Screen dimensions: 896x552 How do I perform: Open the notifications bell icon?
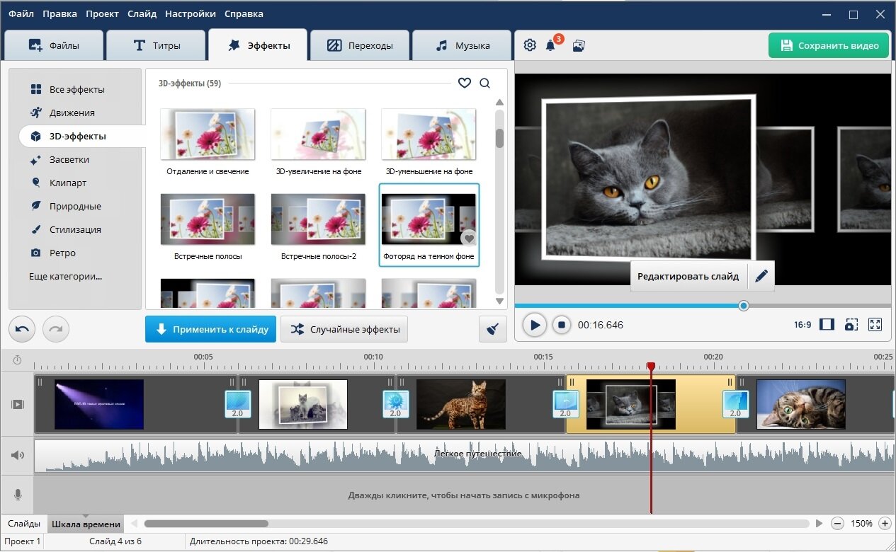[x=550, y=45]
